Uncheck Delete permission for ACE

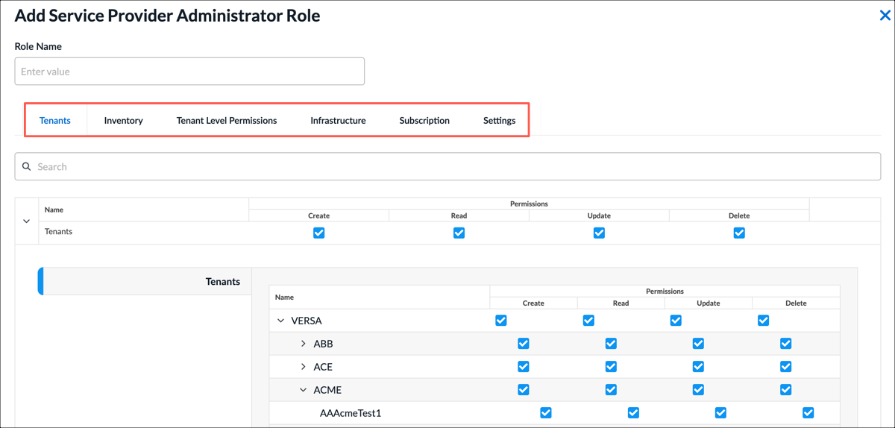pyautogui.click(x=785, y=367)
